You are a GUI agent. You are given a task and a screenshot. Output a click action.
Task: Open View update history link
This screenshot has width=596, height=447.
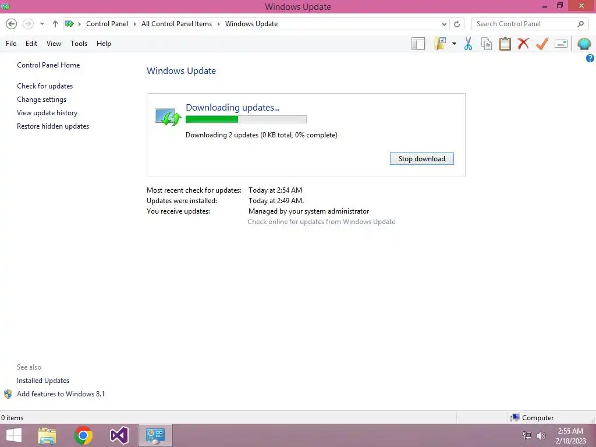(47, 113)
